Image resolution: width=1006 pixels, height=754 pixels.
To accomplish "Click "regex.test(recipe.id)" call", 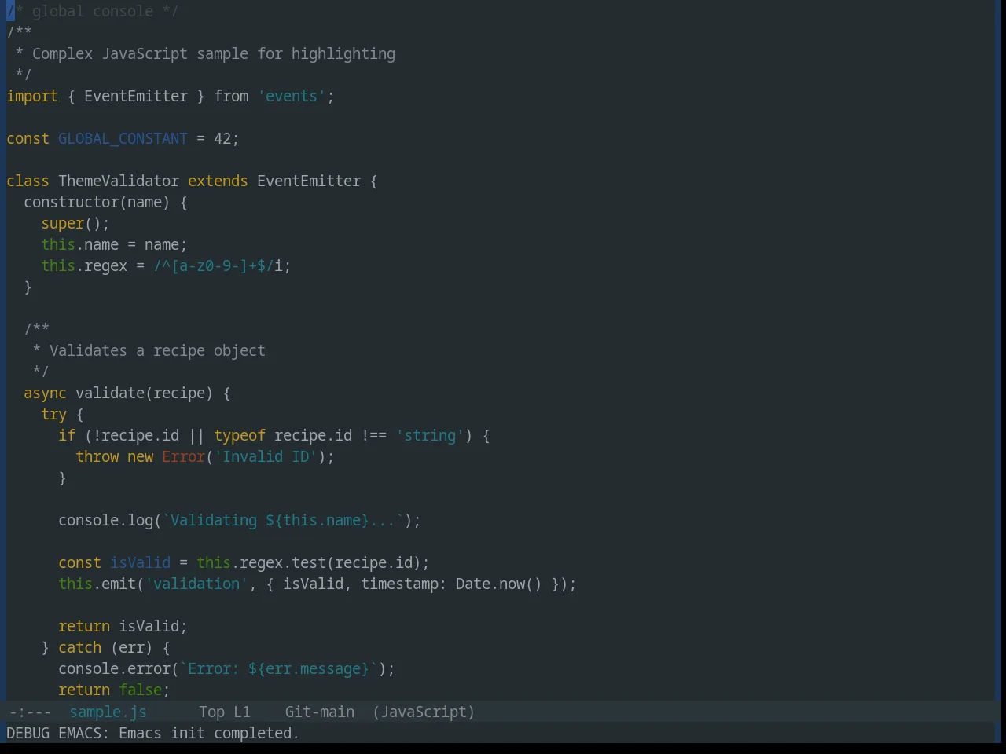I will (330, 562).
